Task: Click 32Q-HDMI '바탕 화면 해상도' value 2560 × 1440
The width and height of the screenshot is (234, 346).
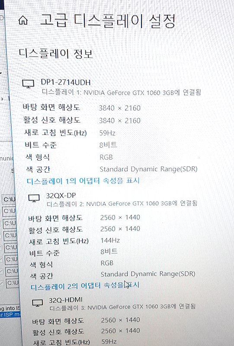Action: [x=121, y=320]
